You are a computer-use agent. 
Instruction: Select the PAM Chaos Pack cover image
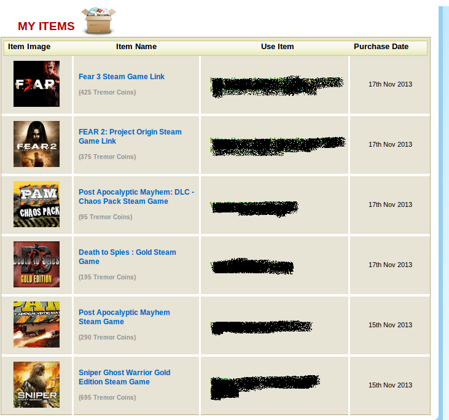(36, 204)
